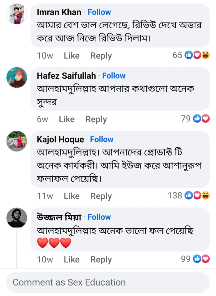Click the heart reaction icon next to the 99 count
The image size is (216, 296).
pyautogui.click(x=205, y=259)
